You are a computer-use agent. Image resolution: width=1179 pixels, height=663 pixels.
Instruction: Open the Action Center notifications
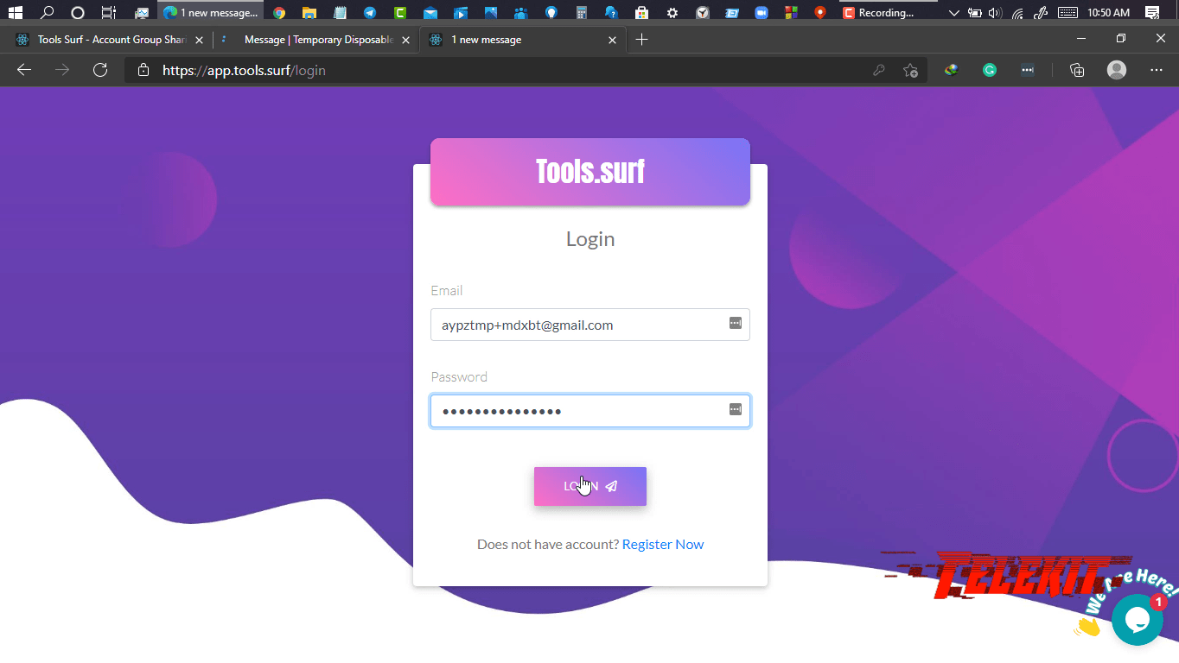pyautogui.click(x=1151, y=13)
